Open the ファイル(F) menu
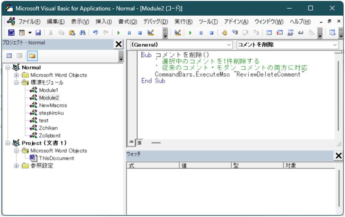This screenshot has width=345, height=217. point(29,22)
